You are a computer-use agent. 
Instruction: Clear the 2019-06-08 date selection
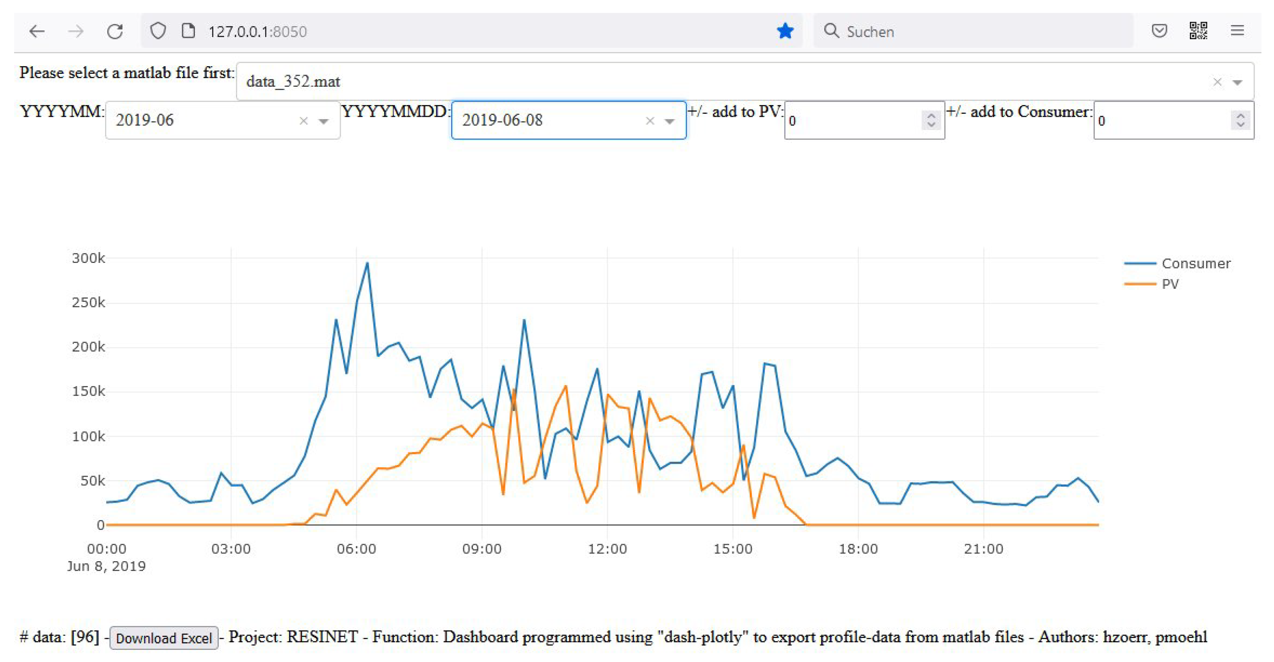tap(650, 121)
